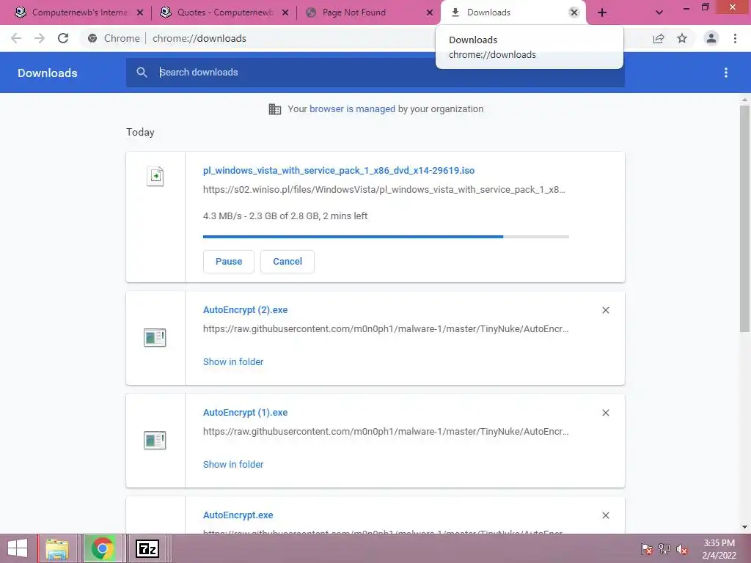Remove AutoEncrypt.exe from the list
This screenshot has height=563, width=751.
[606, 515]
